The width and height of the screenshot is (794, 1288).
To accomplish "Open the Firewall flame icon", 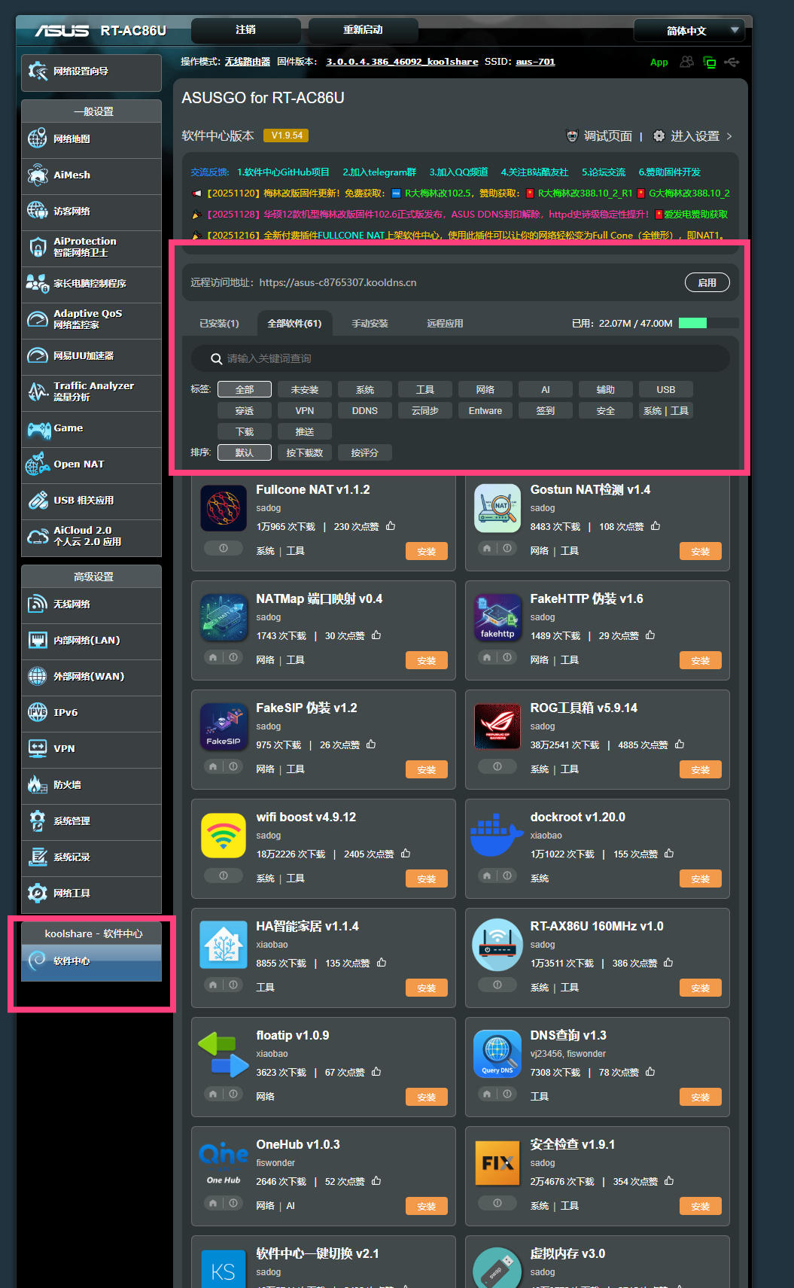I will 38,784.
